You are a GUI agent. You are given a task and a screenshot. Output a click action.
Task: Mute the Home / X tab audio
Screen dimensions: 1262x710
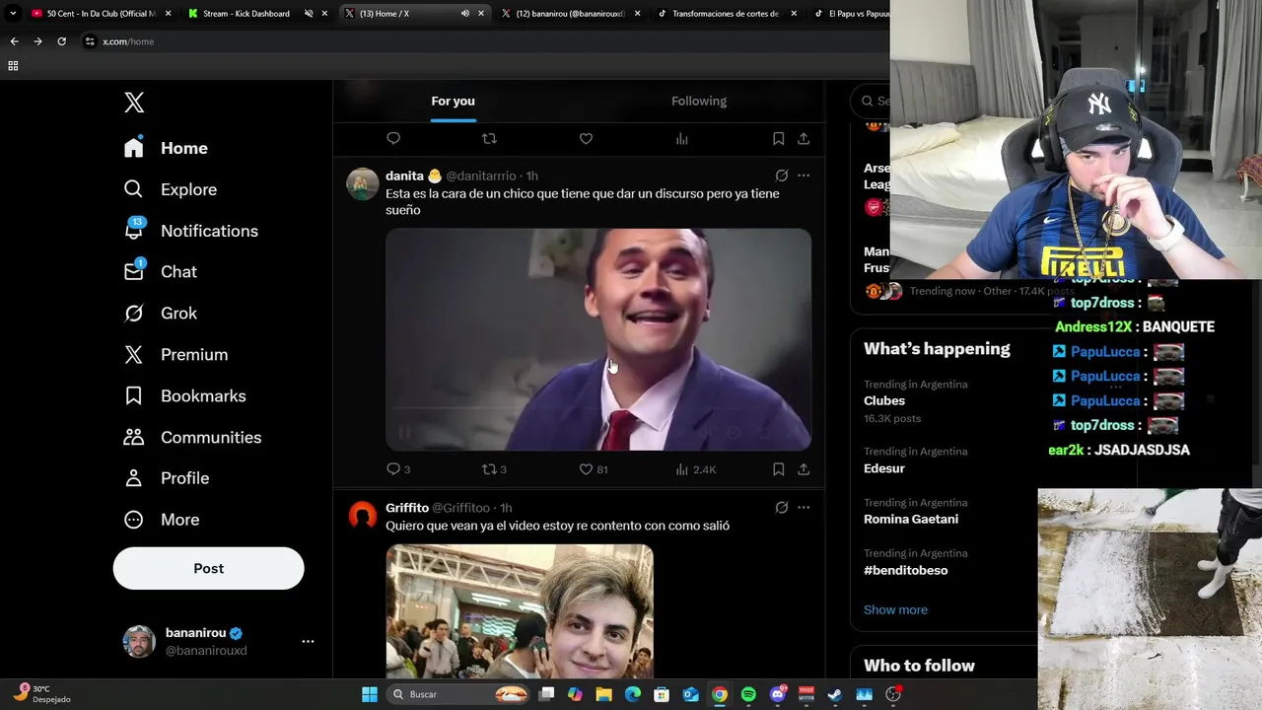click(465, 14)
